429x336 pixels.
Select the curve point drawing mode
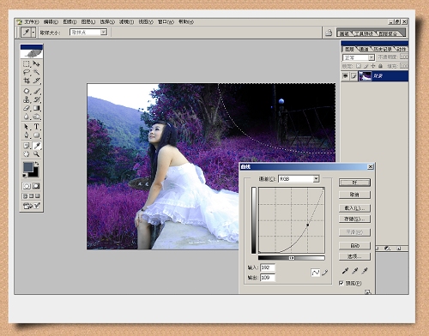point(315,273)
